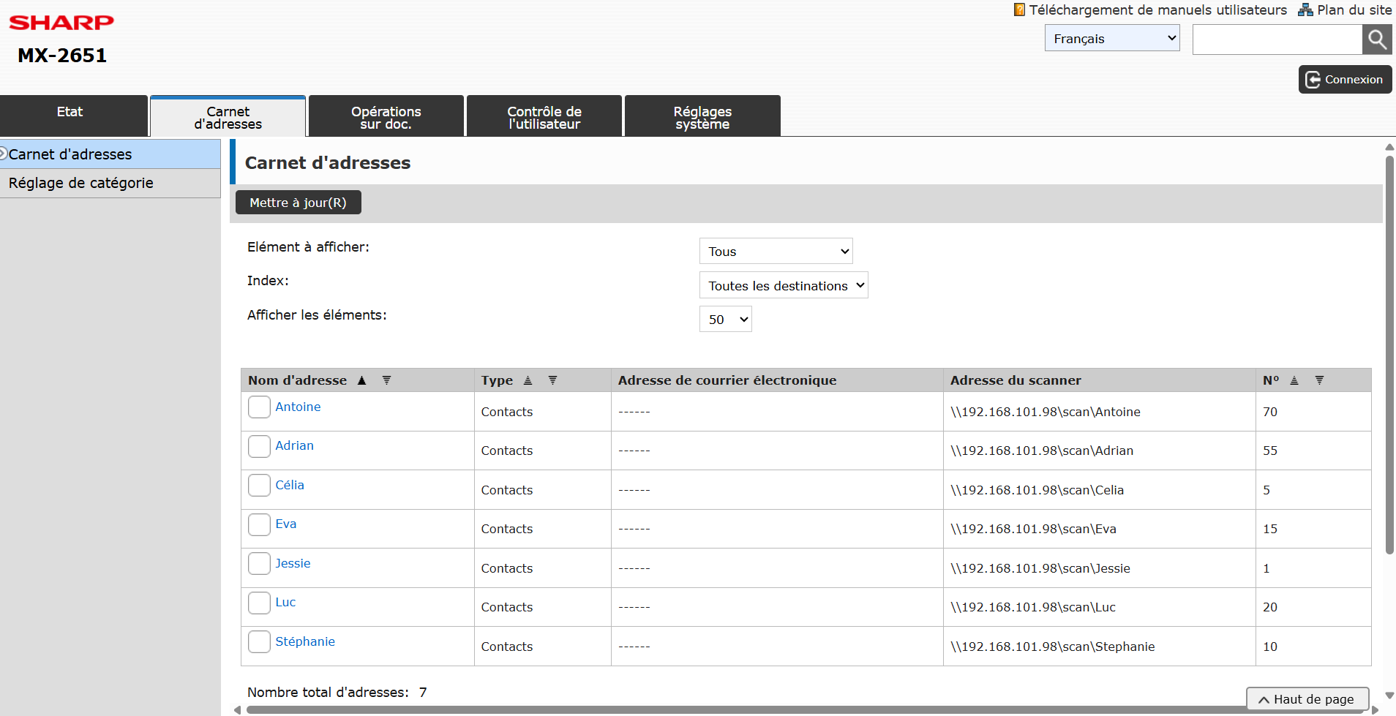Click the Type column sort icon
1396x716 pixels.
coord(528,380)
